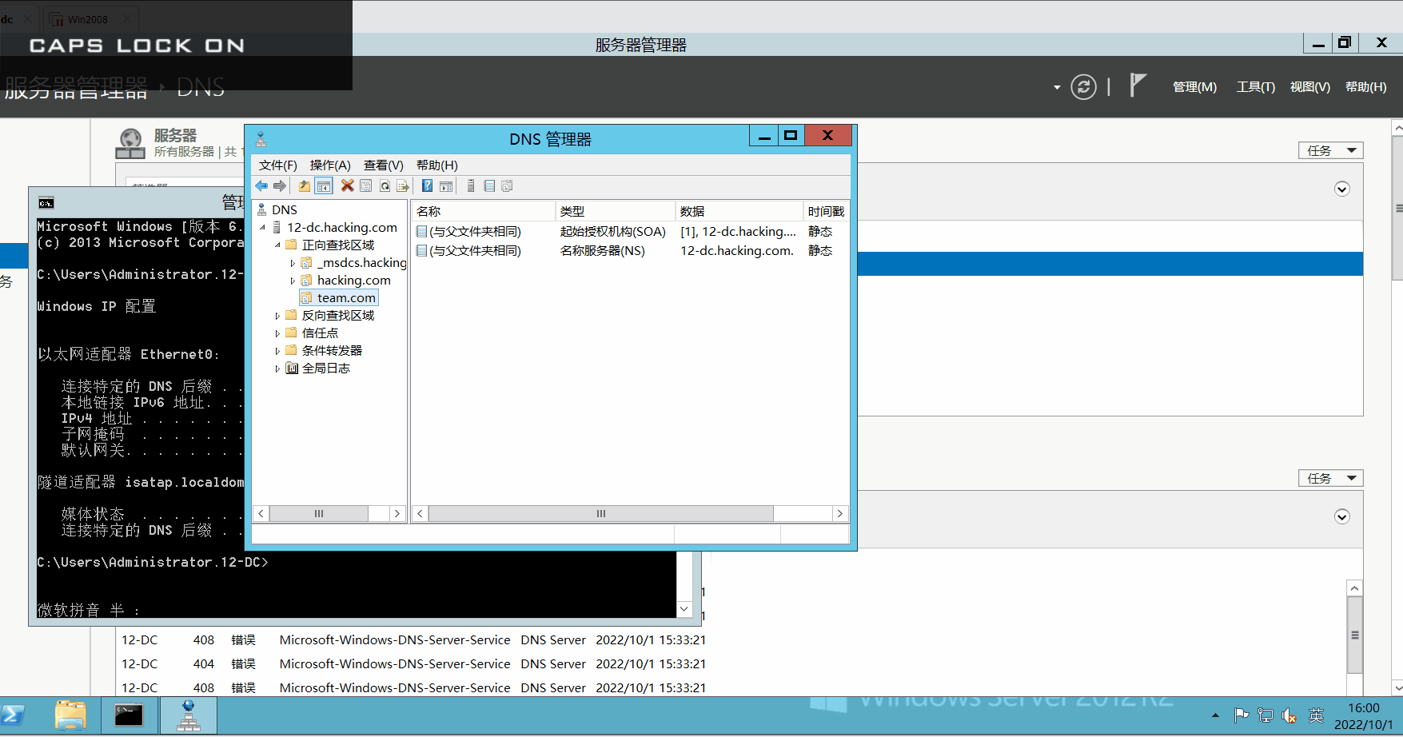Go back with the DNS toolbar back arrow
The width and height of the screenshot is (1403, 737).
(x=261, y=186)
